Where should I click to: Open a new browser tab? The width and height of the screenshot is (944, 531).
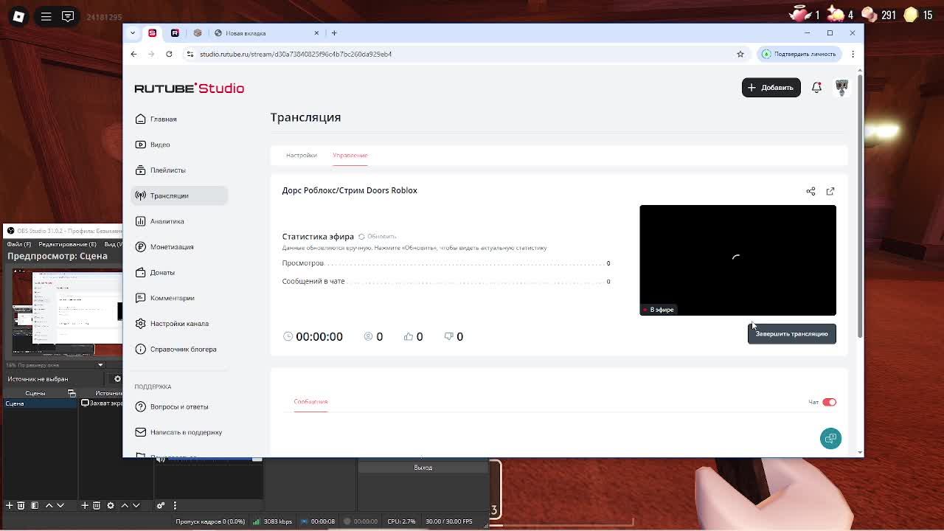[x=334, y=33]
